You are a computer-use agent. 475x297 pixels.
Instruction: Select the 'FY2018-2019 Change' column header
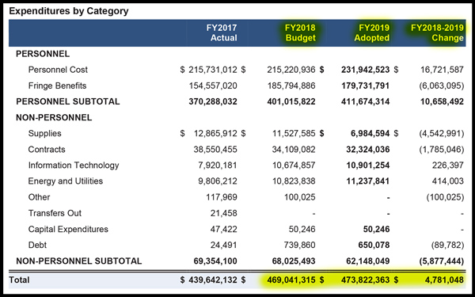pos(437,32)
